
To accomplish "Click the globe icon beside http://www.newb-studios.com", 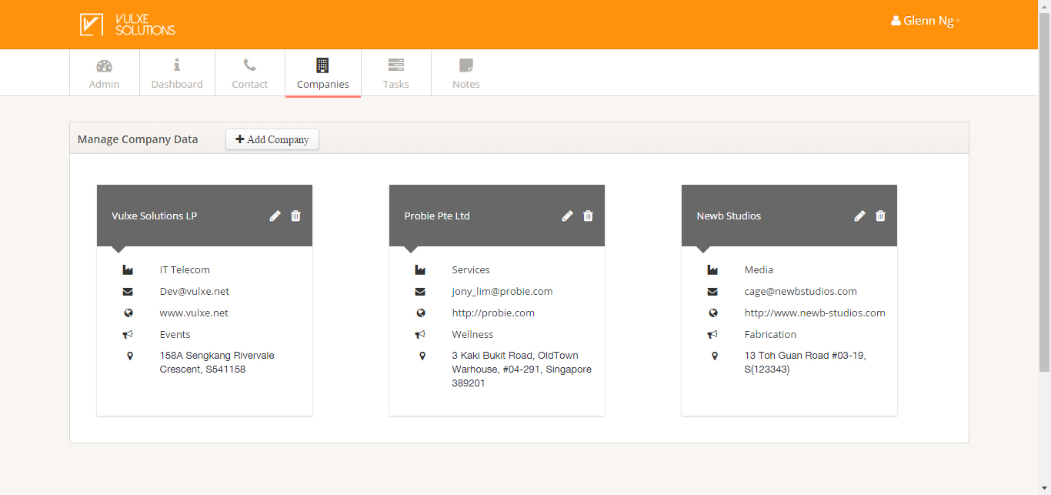I will (713, 313).
